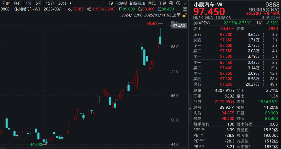Image resolution: width=281 pixels, height=149 pixels.
Task: Add stock to watchlist with plus icon
Action: [277, 17]
